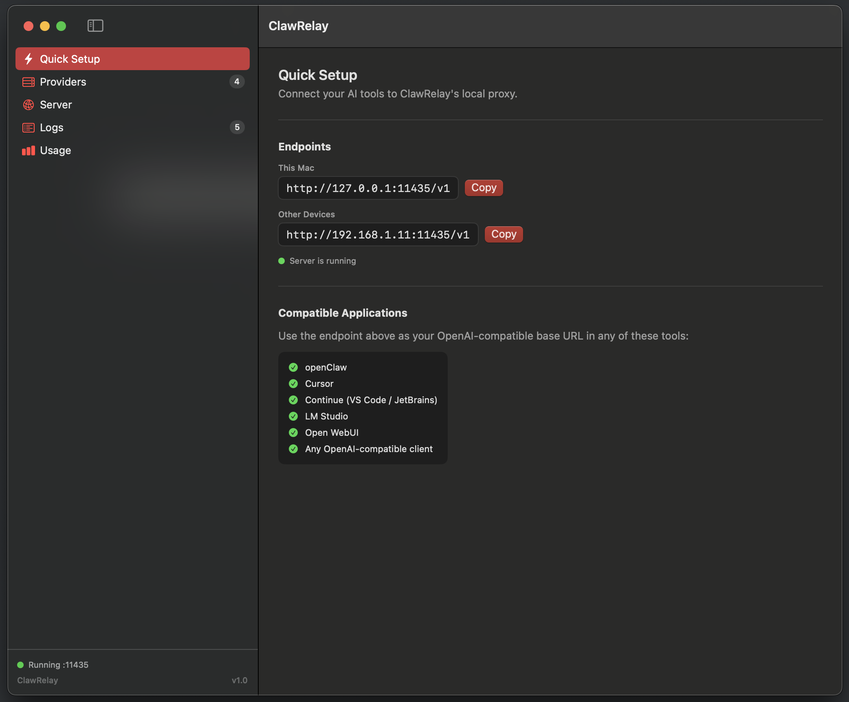Click green status dot beside Server is running
This screenshot has height=702, width=849.
click(282, 261)
